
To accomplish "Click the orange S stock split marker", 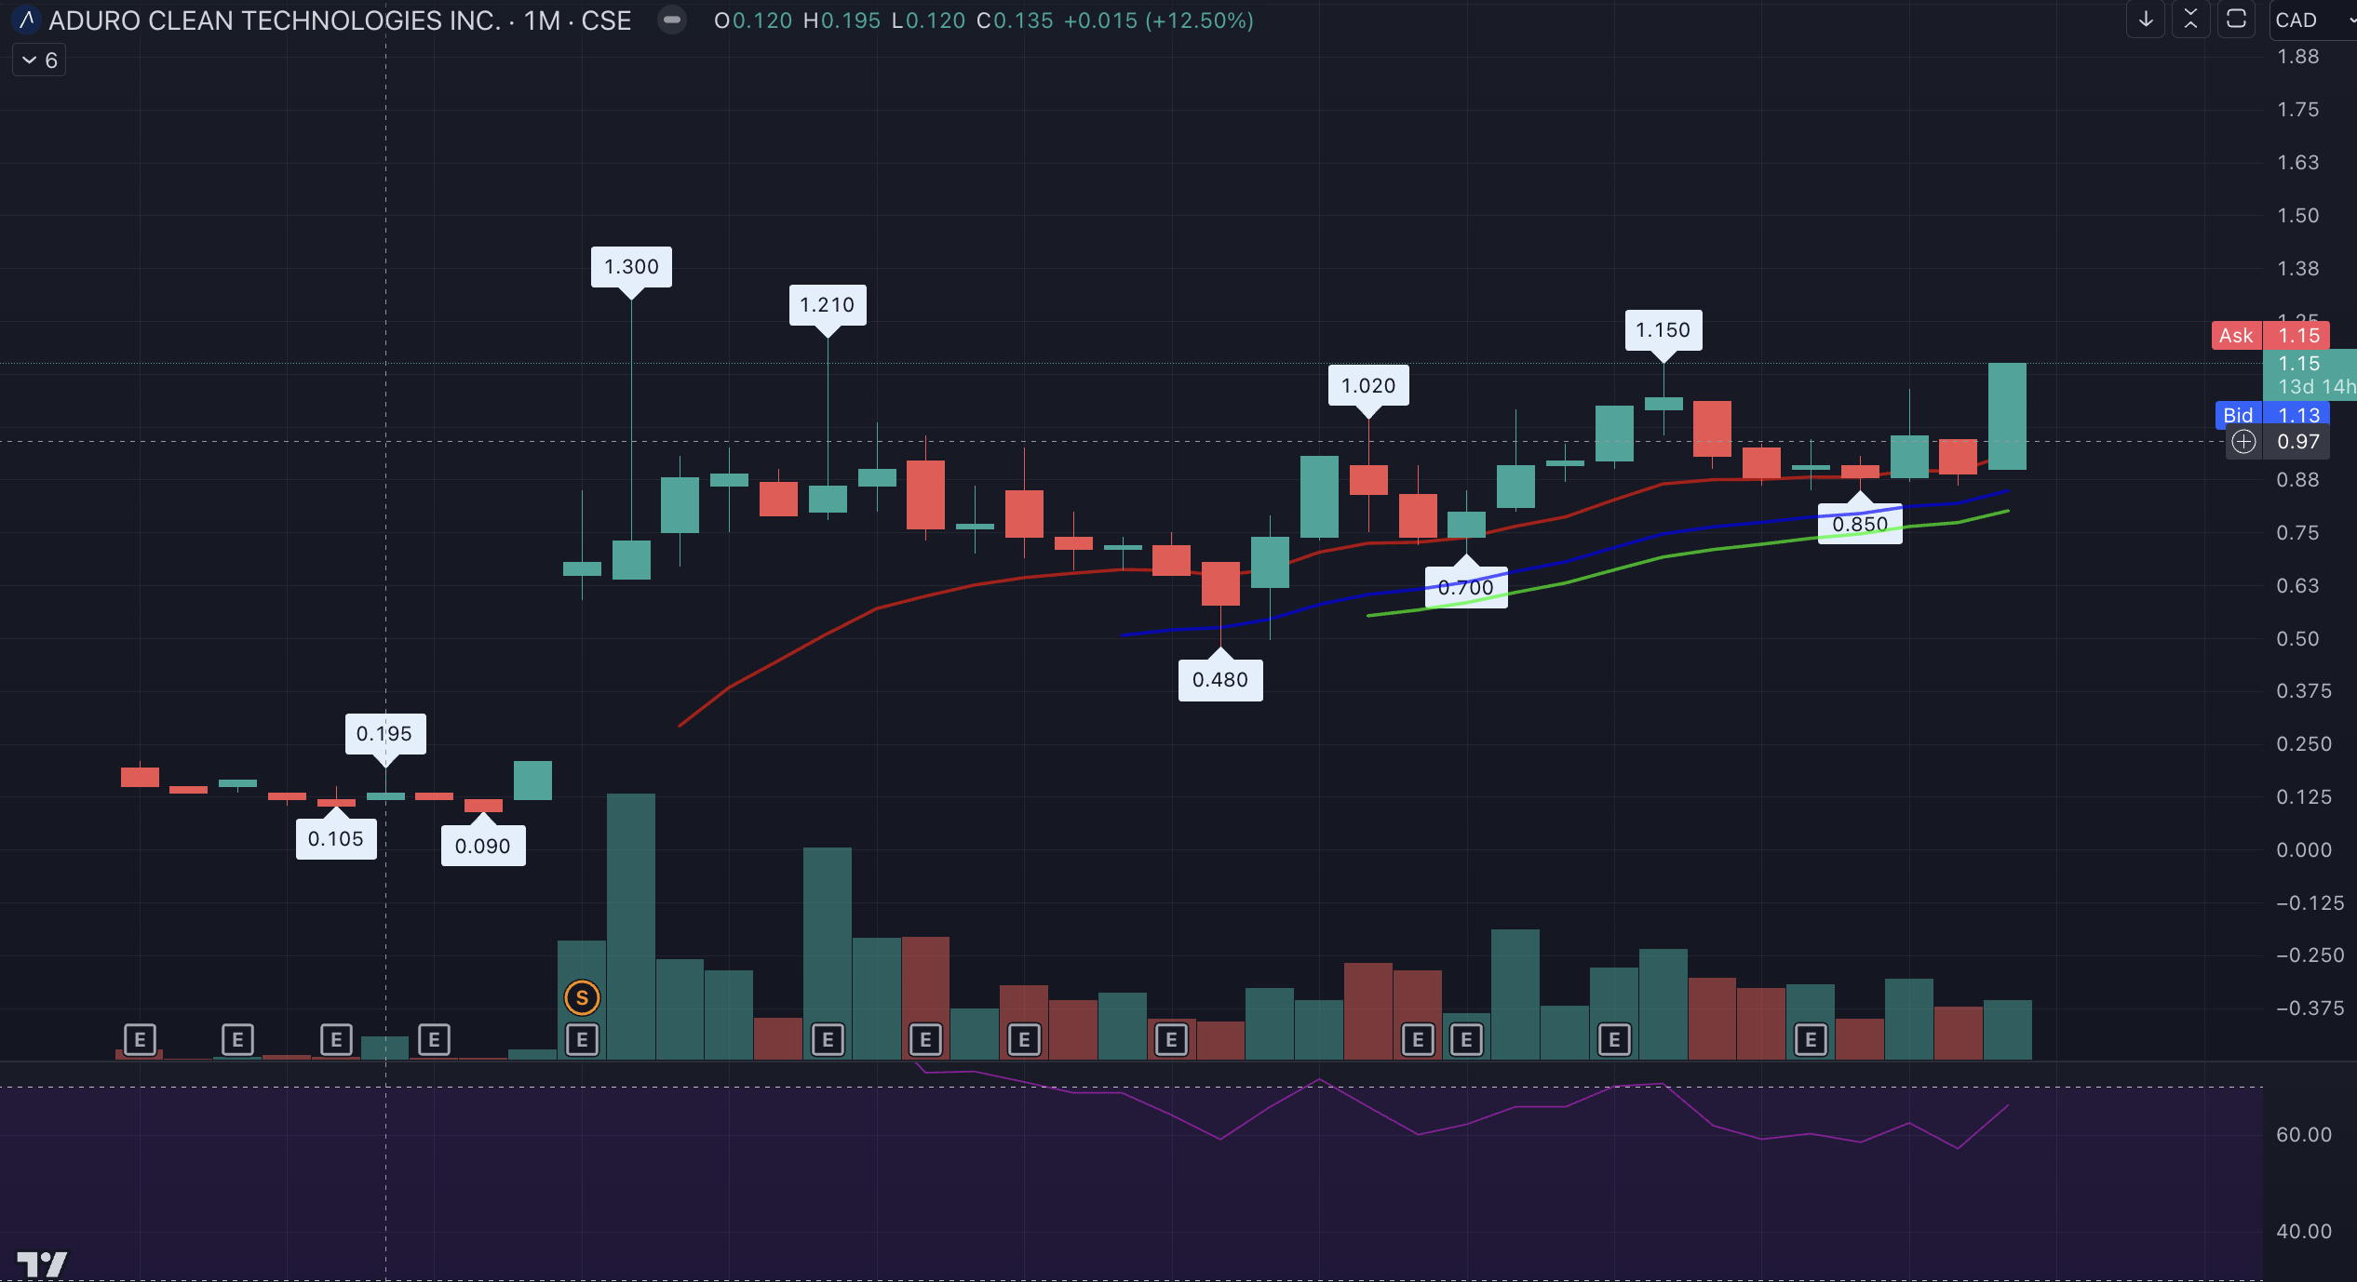I will point(582,998).
